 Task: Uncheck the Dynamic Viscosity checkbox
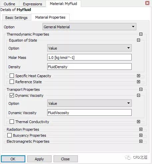pyautogui.click(x=12, y=95)
